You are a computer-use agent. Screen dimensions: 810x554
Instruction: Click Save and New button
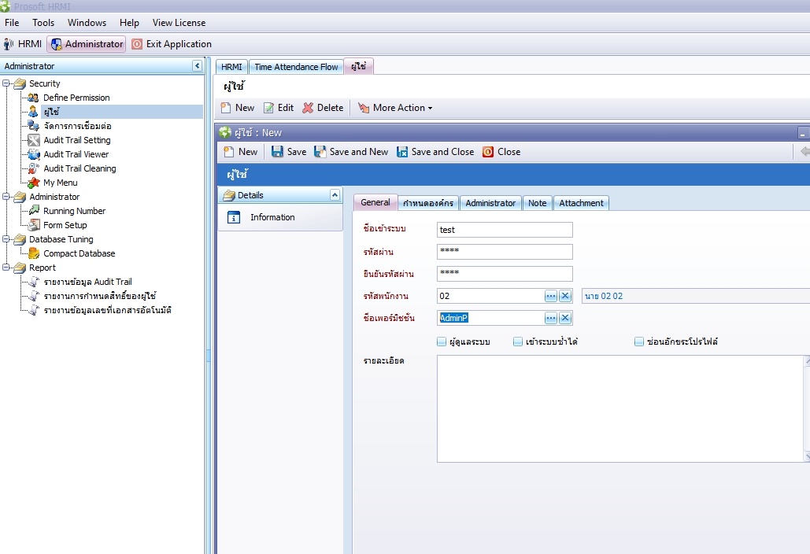click(x=351, y=152)
